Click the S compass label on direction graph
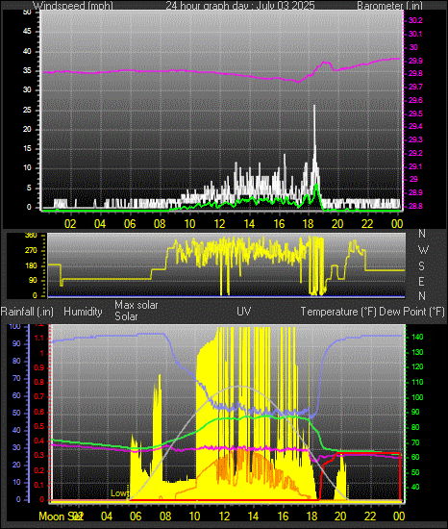The image size is (448, 529). (421, 266)
